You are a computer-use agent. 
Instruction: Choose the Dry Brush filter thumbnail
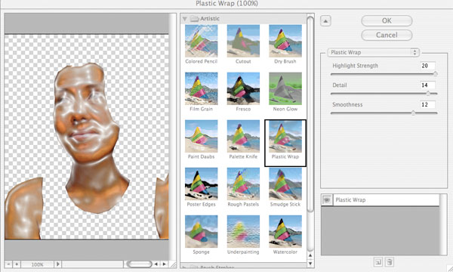285,41
